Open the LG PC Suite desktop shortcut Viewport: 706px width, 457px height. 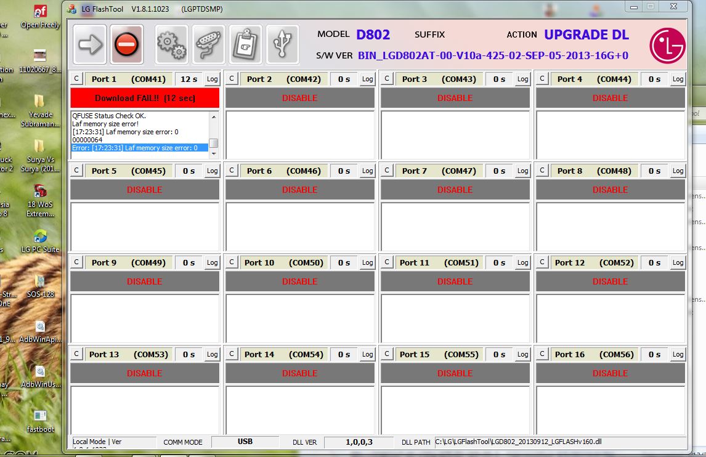[40, 241]
